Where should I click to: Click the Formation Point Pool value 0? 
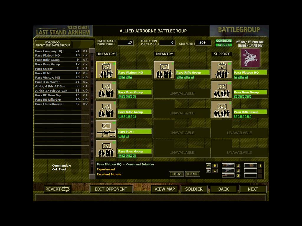(x=168, y=42)
